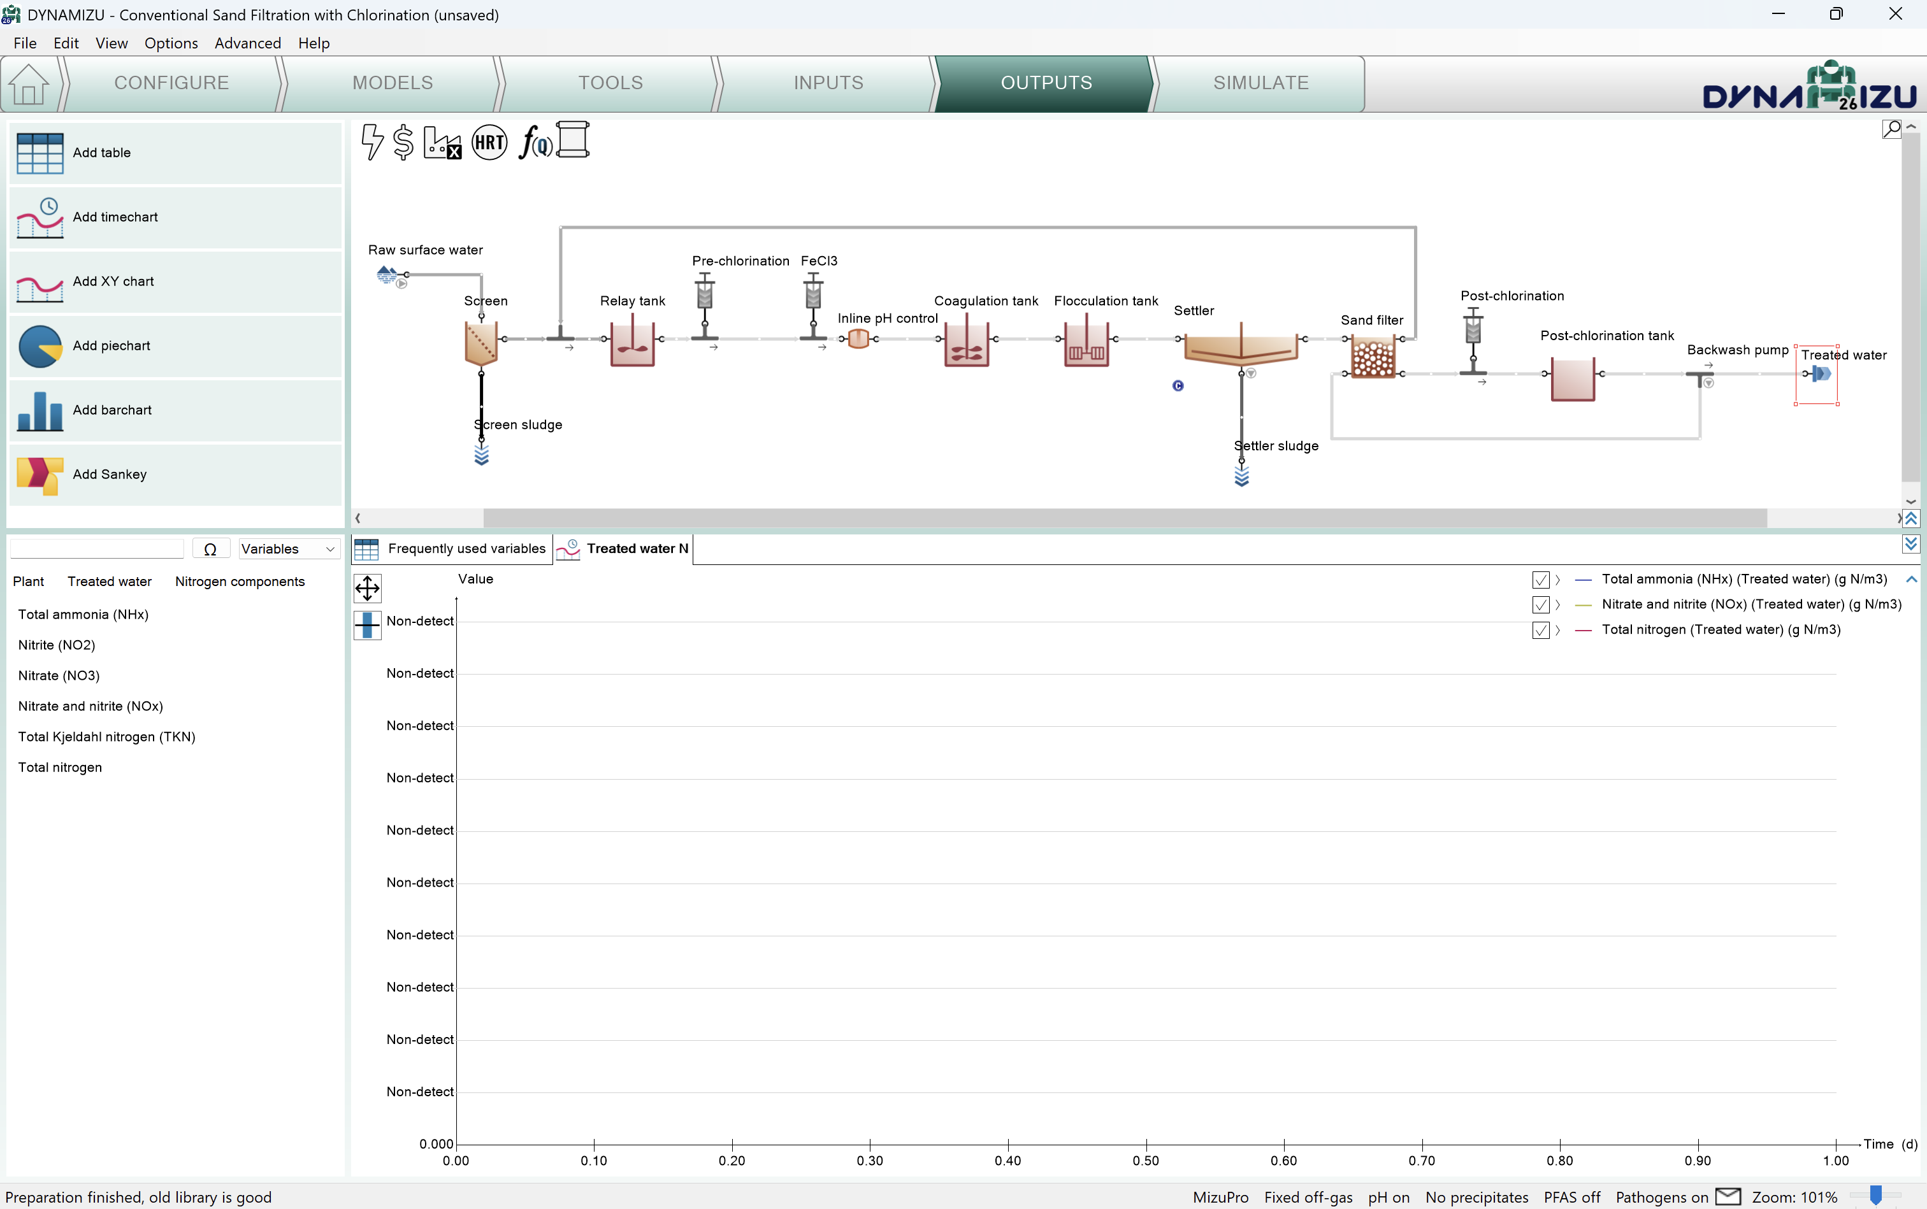Open the cost dollar sign tool
The height and width of the screenshot is (1209, 1927).
[x=404, y=141]
